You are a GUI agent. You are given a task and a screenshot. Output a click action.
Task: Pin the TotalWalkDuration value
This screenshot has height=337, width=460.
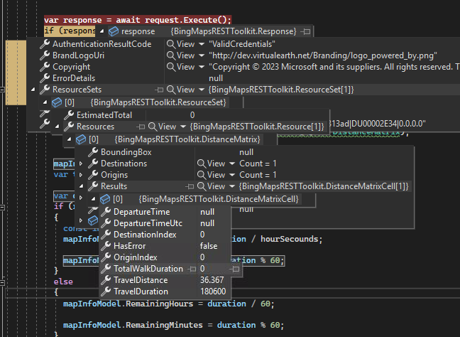pyautogui.click(x=235, y=269)
